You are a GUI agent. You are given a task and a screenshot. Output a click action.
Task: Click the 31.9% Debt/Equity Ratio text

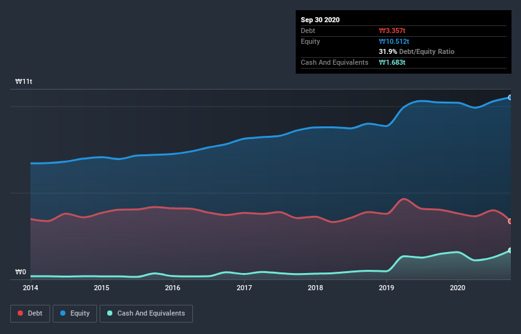[x=417, y=51]
